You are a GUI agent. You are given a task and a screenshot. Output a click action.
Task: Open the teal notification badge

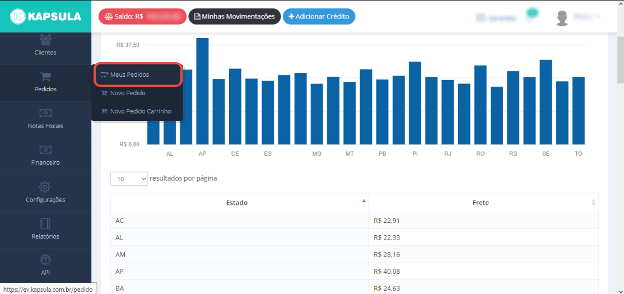click(x=532, y=13)
